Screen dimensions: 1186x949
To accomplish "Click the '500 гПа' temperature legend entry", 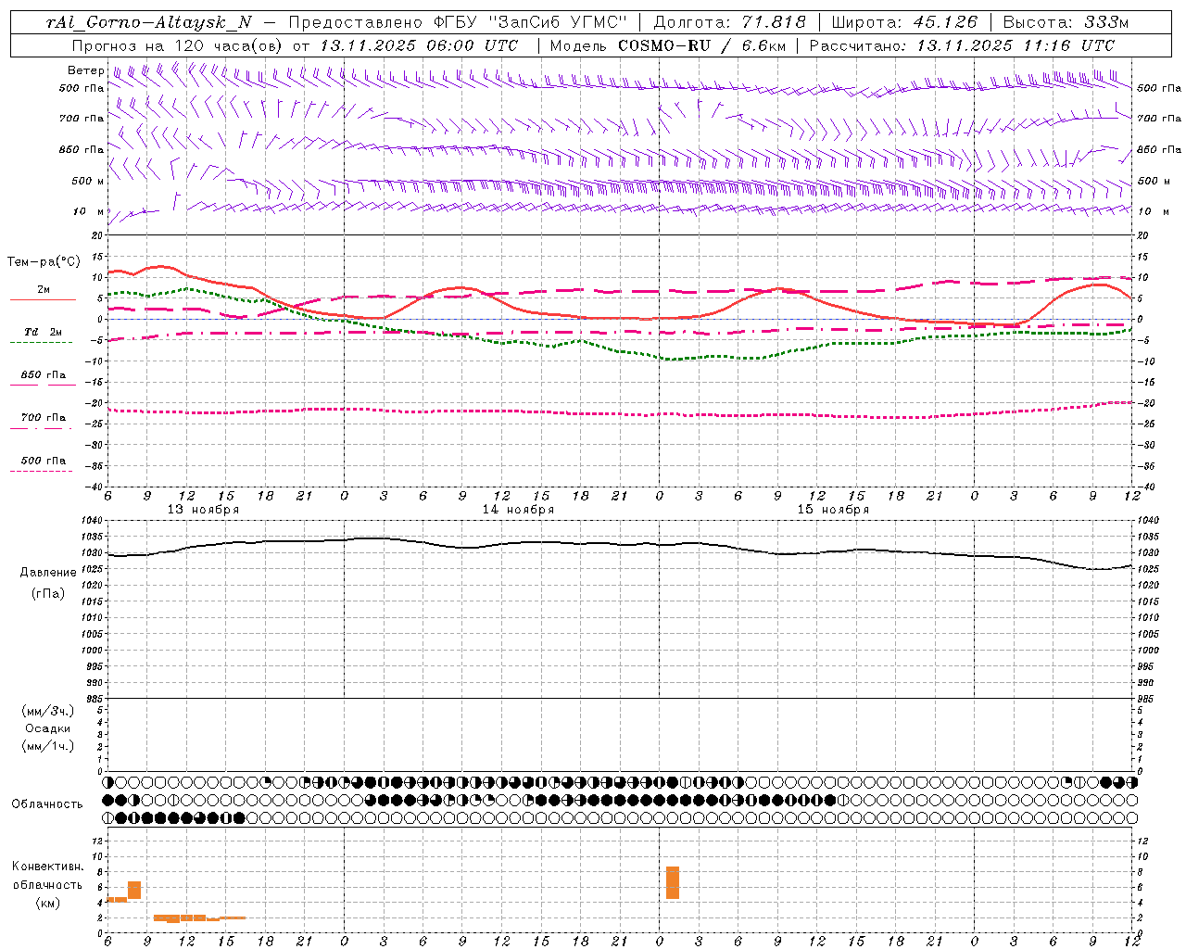I will 44,461.
